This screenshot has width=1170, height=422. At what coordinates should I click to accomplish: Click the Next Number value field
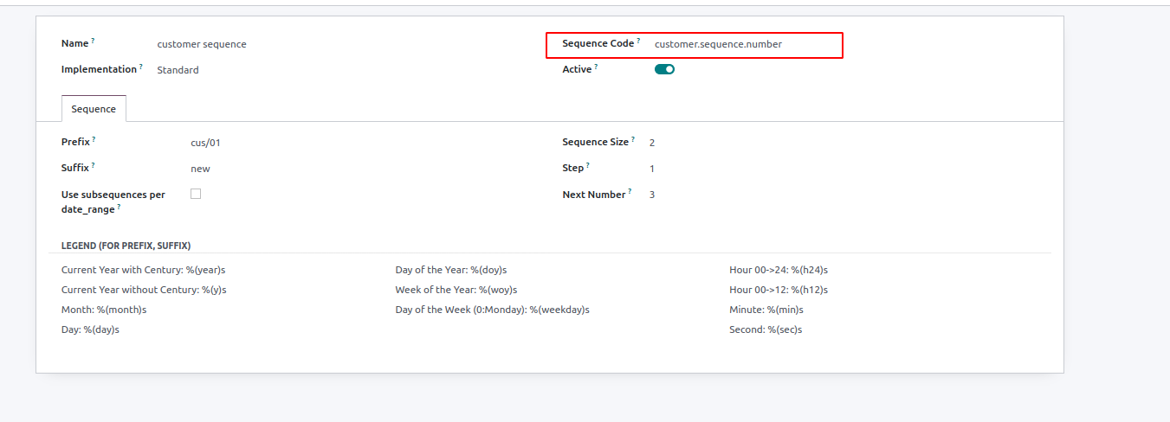click(x=849, y=195)
